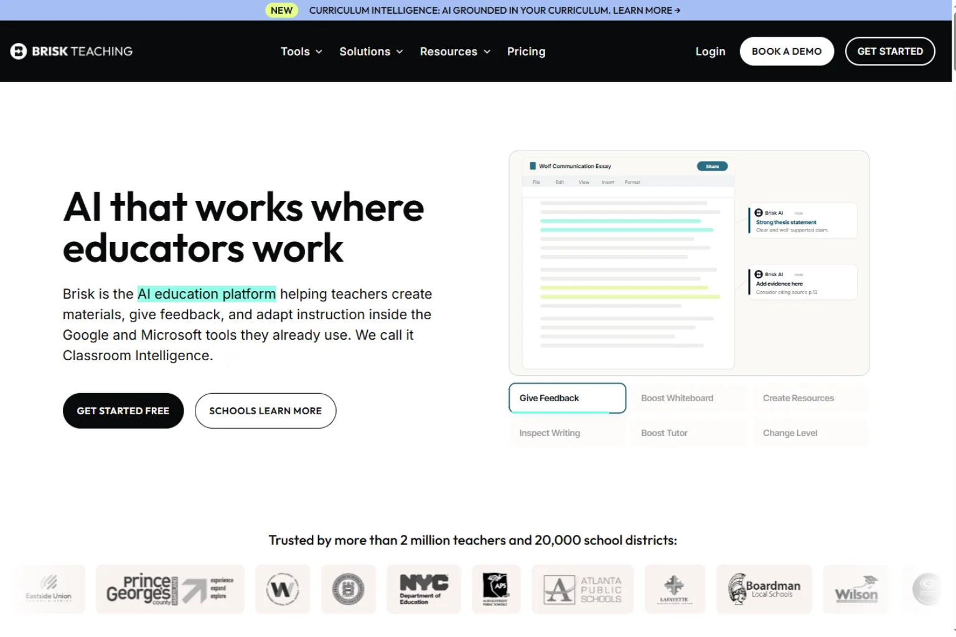The image size is (956, 637).
Task: Open Curriculum Intelligence Learn More banner link
Action: [495, 10]
